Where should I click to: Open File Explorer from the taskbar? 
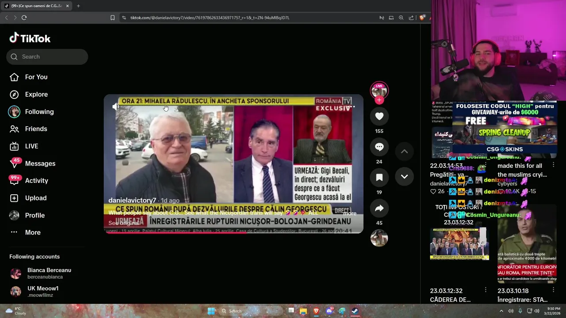tap(303, 311)
